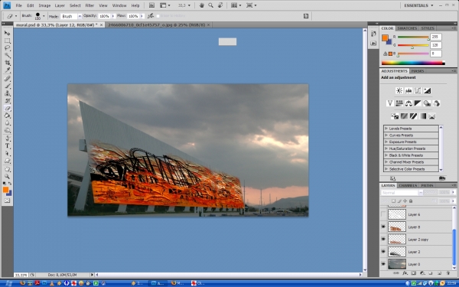
Task: Add an Exposure adjustment
Action: pos(427,90)
